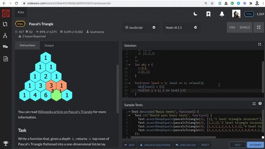The width and height of the screenshot is (265, 149).
Task: Switch to the Instructions tab
Action: point(27,45)
